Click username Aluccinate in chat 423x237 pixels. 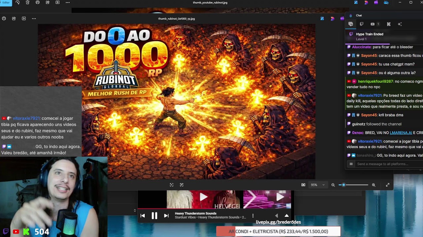pos(362,47)
